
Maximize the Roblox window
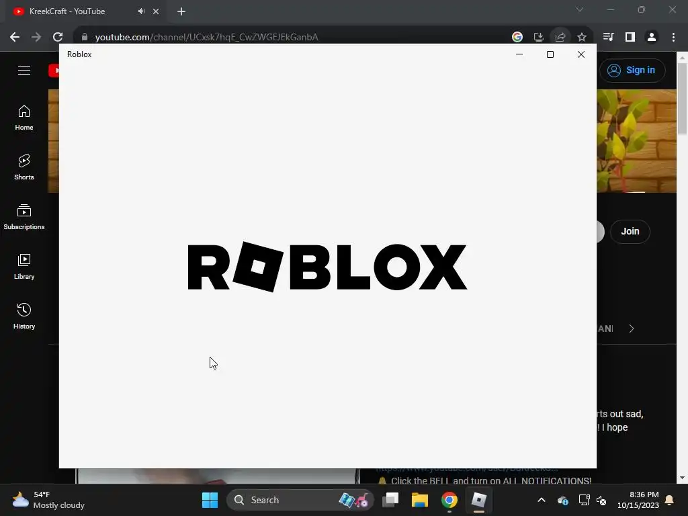(550, 54)
